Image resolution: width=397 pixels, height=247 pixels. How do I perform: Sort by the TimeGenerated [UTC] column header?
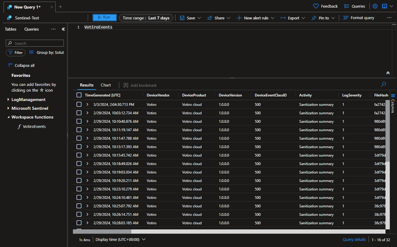(102, 95)
